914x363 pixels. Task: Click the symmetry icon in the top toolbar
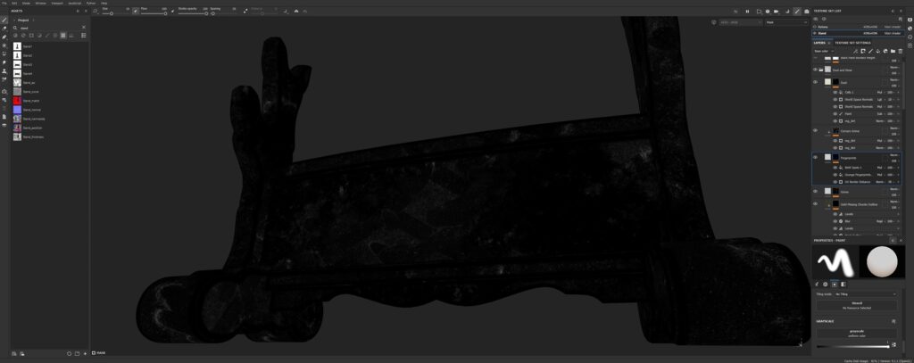click(296, 11)
